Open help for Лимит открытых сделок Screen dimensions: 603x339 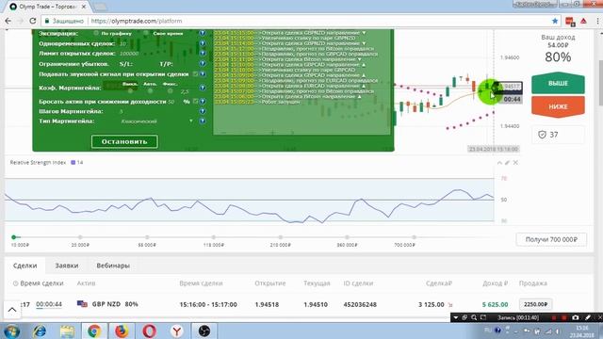point(203,54)
